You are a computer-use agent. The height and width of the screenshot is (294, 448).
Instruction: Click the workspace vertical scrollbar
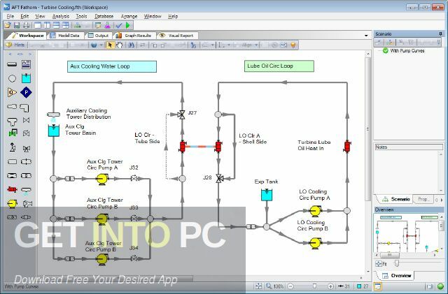367,129
